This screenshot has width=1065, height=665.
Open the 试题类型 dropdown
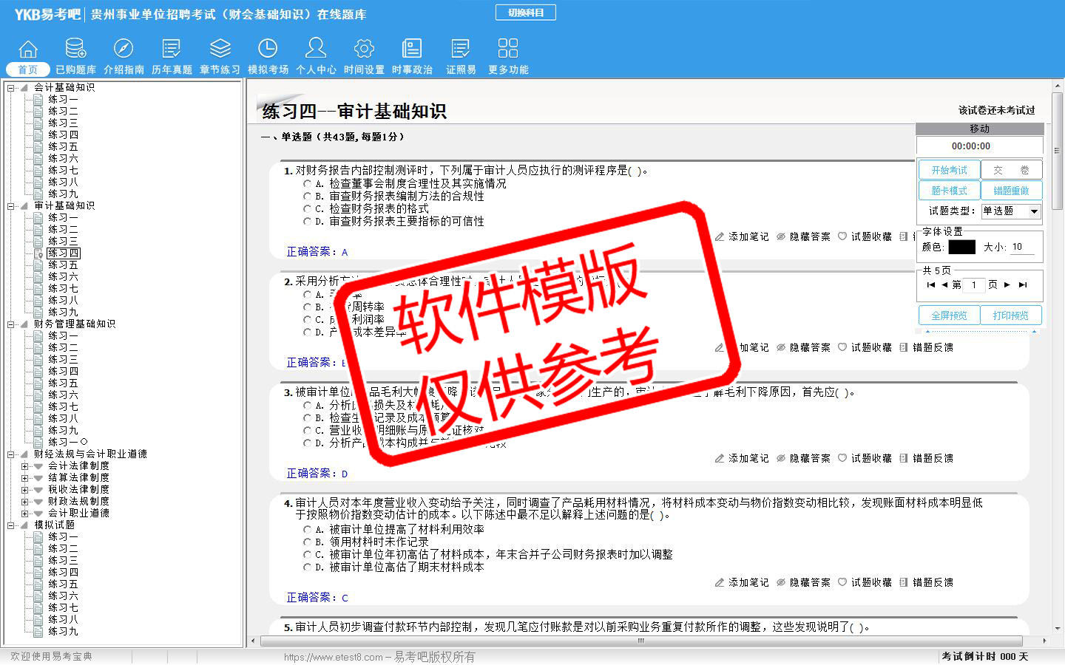click(x=1034, y=211)
